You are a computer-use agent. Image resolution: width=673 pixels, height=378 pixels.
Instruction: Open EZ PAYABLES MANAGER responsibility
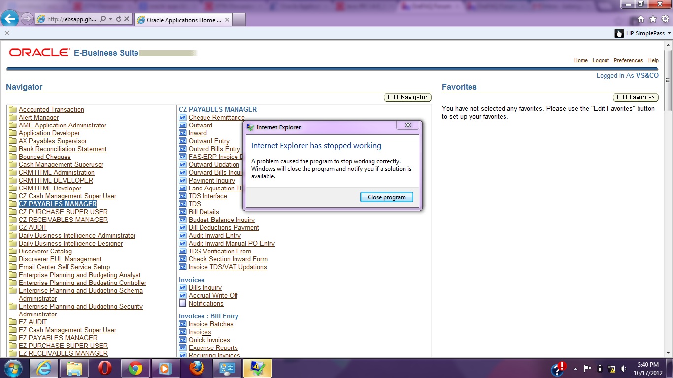[58, 338]
